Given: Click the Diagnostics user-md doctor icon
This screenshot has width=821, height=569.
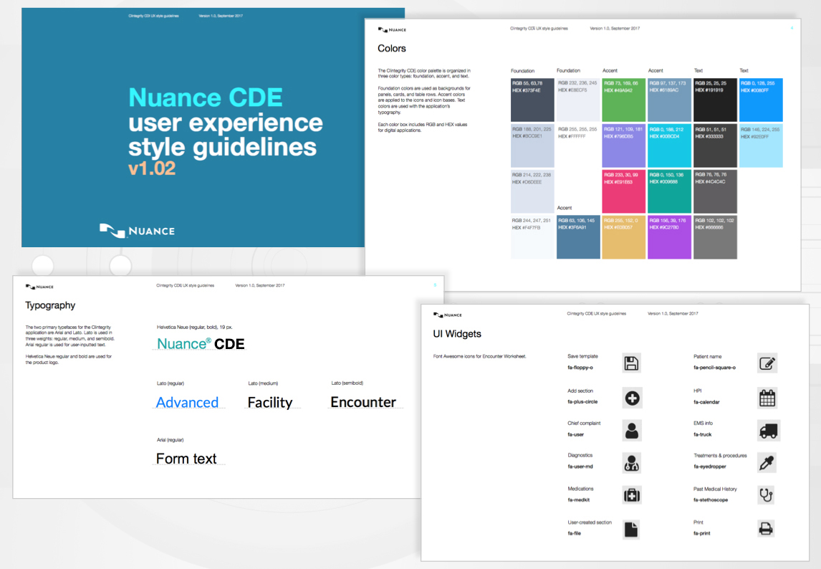Looking at the screenshot, I should [632, 463].
